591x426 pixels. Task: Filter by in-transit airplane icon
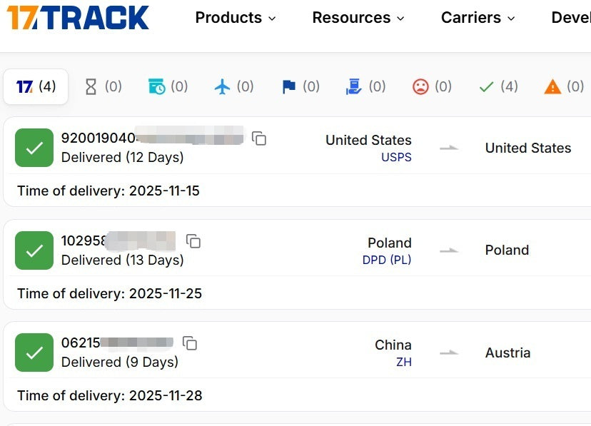point(233,86)
